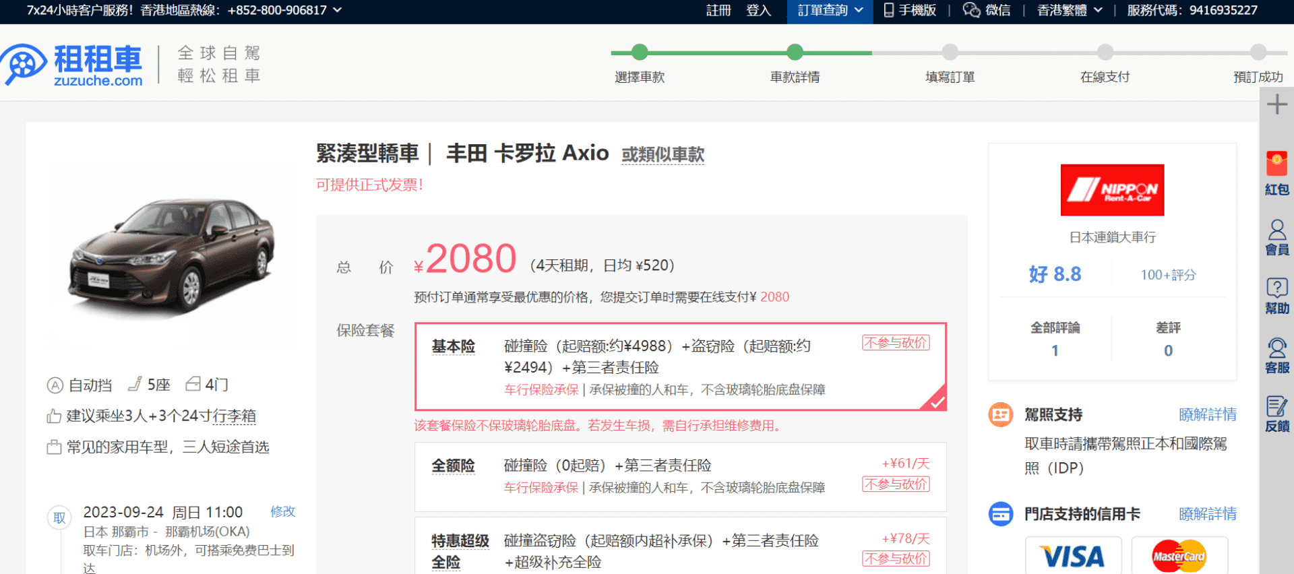Click the 填寫訂單 progress step dot
1294x574 pixels.
pos(950,52)
